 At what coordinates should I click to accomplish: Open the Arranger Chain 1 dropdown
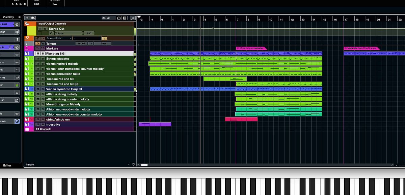pyautogui.click(x=59, y=38)
